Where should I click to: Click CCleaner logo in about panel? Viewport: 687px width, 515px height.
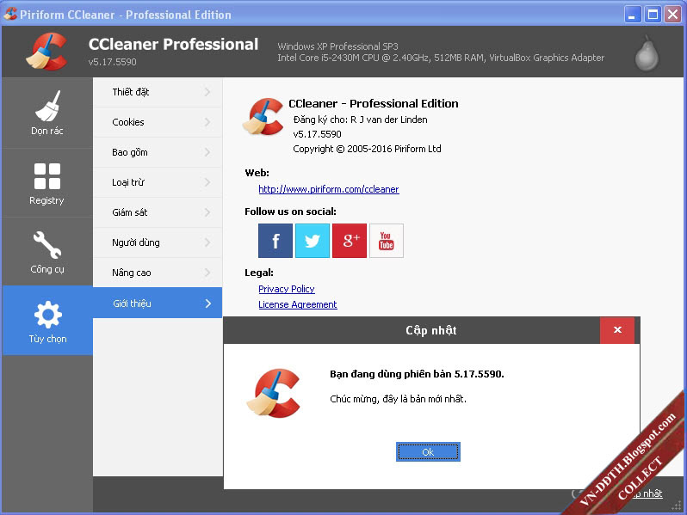coord(263,116)
